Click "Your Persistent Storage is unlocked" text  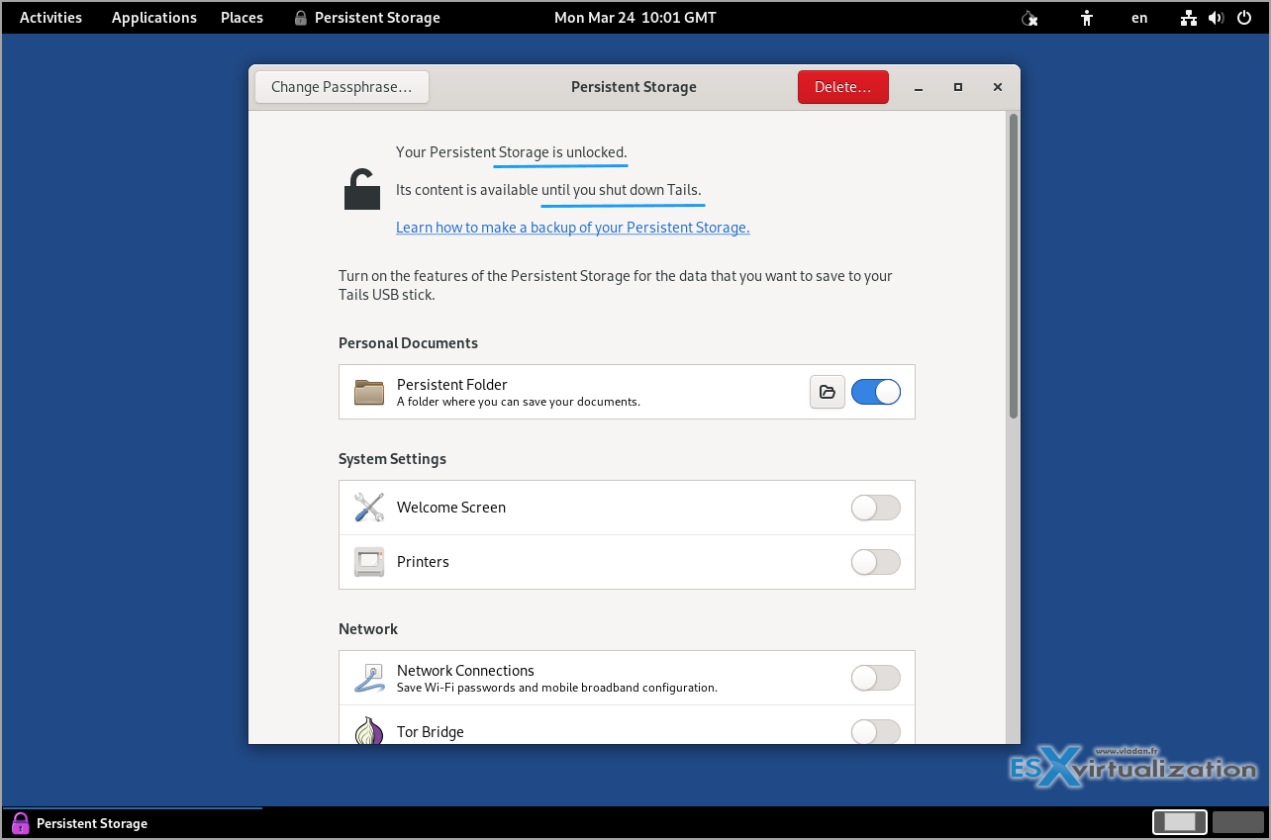(x=512, y=152)
